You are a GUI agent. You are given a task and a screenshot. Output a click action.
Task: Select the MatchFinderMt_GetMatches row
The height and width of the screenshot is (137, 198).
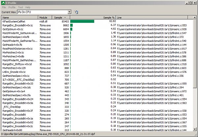(97, 60)
